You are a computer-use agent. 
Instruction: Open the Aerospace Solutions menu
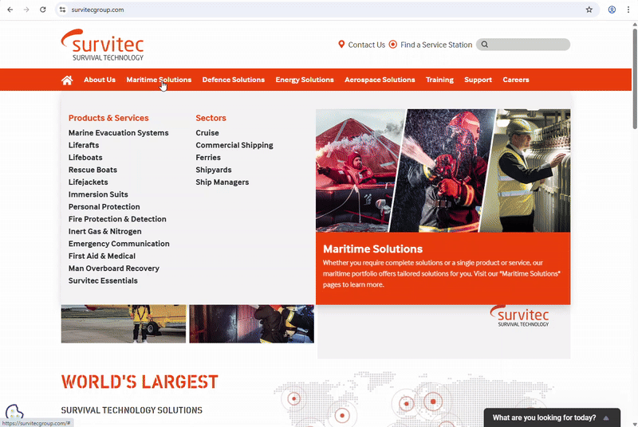pyautogui.click(x=380, y=80)
